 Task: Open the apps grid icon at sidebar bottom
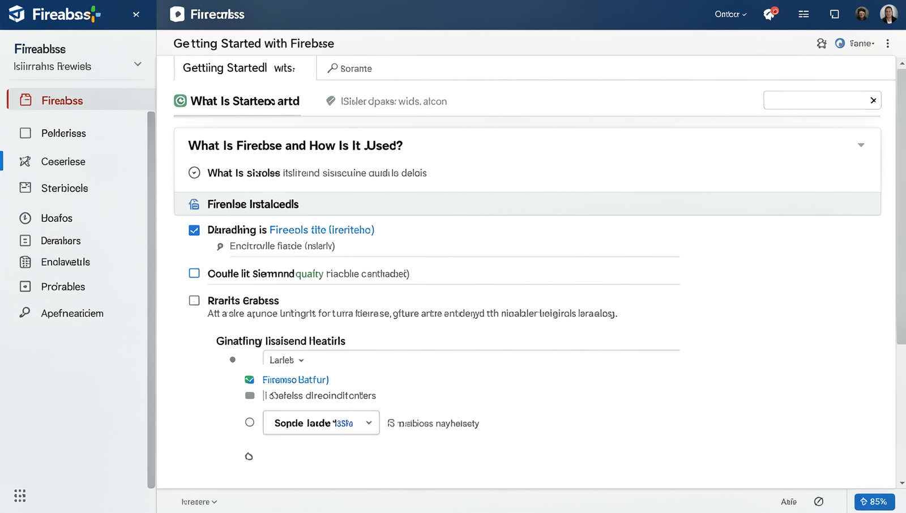click(x=20, y=495)
